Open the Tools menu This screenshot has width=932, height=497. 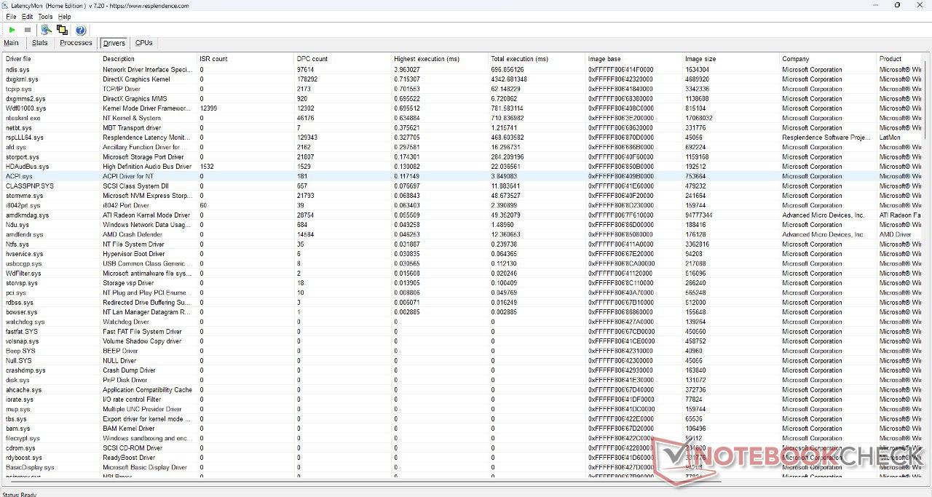45,17
